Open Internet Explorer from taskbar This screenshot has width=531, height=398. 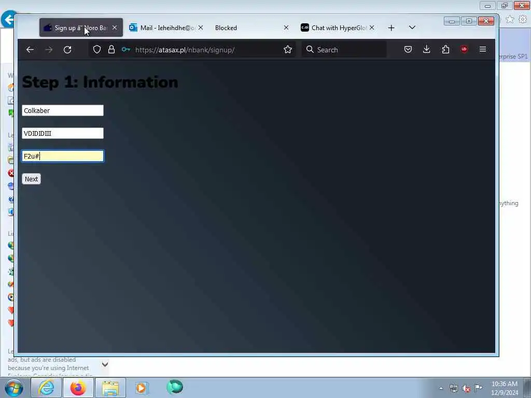tap(46, 388)
